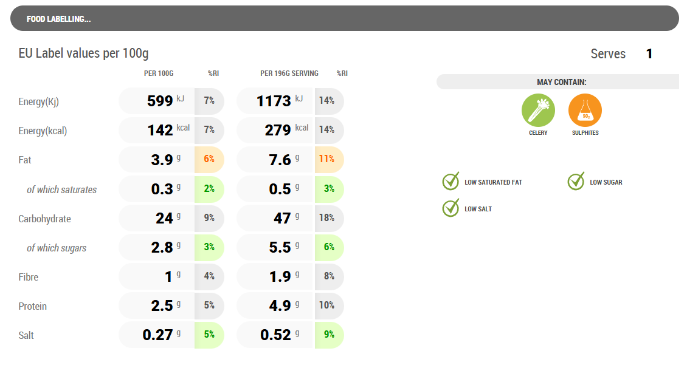Select the Per 100g column header

point(159,73)
